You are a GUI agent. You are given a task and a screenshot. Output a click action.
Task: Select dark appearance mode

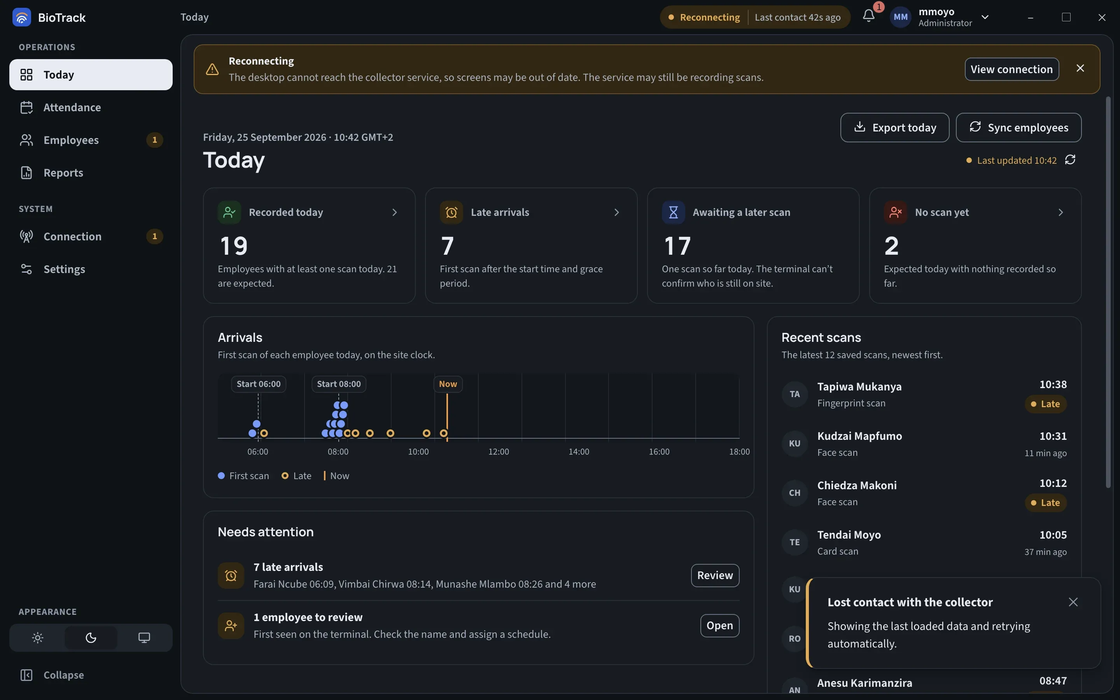click(91, 638)
